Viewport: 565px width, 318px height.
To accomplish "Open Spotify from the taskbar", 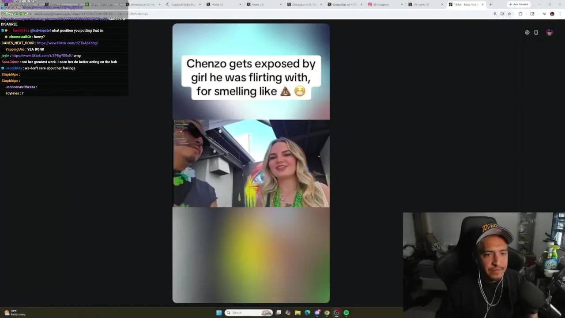I will click(x=347, y=313).
